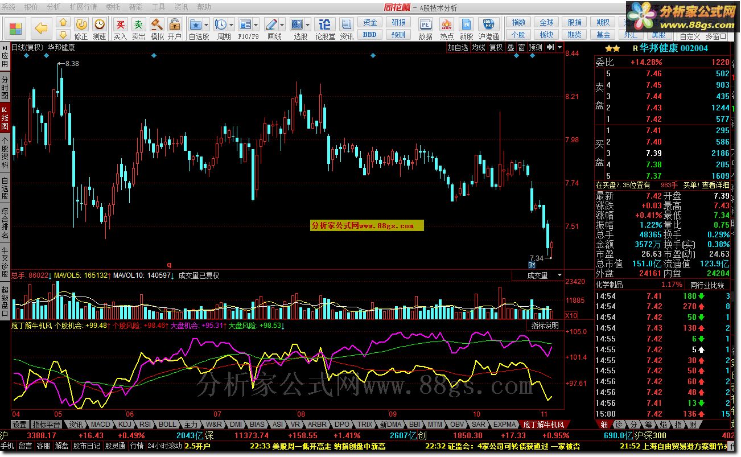Open the 选股 stock screener icon
This screenshot has height=457, width=741.
click(x=297, y=24)
